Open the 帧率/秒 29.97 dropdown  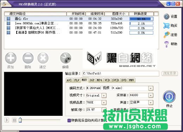pos(104,109)
